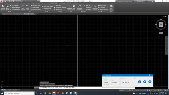Select the Arc Aligned text tool
The image size is (169, 95).
click(x=23, y=7)
